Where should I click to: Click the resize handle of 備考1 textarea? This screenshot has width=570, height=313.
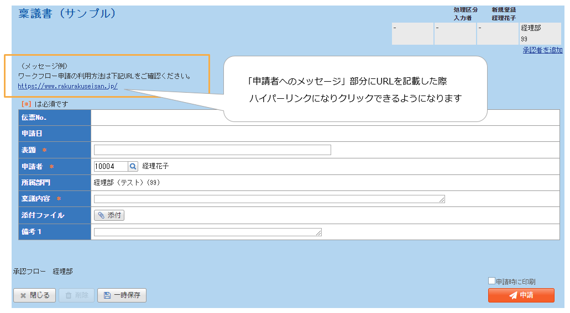click(x=319, y=234)
